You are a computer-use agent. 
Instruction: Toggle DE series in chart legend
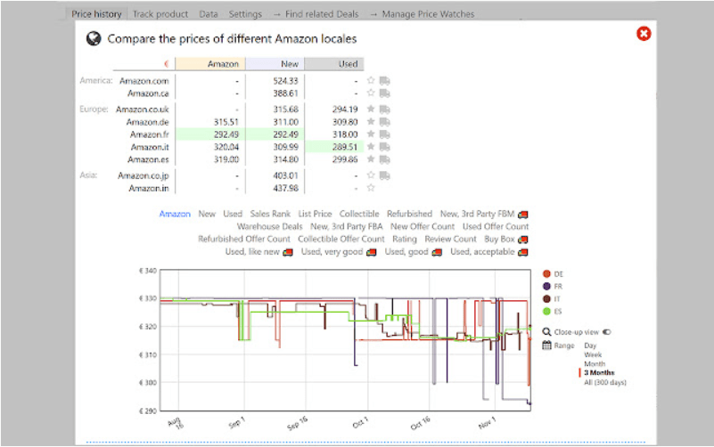[547, 273]
